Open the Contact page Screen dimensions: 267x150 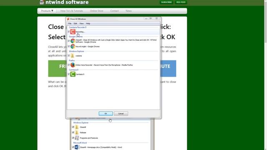pyautogui.click(x=114, y=11)
